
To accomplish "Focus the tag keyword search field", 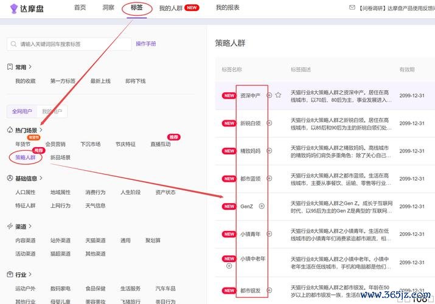I will pyautogui.click(x=69, y=44).
